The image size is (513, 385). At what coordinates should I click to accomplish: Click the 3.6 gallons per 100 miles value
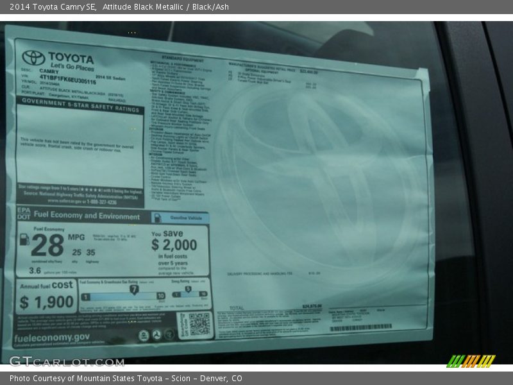coord(35,270)
